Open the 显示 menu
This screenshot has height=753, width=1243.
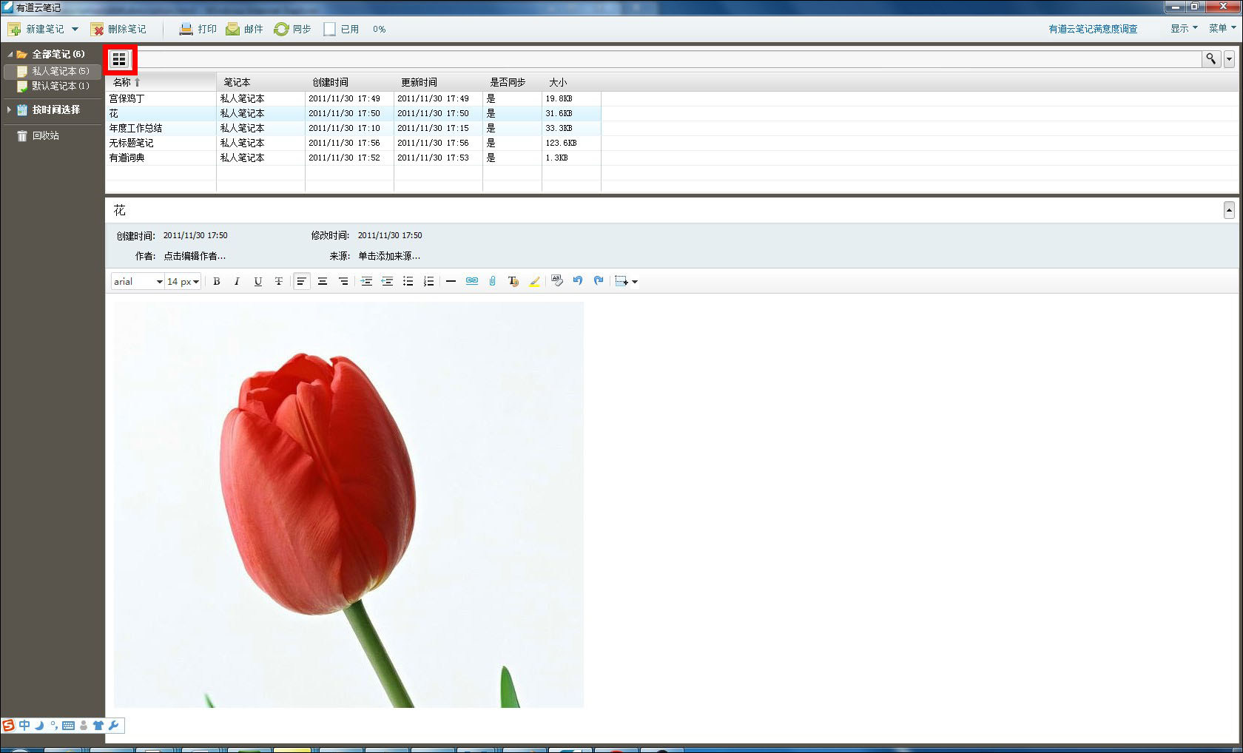[x=1183, y=28]
